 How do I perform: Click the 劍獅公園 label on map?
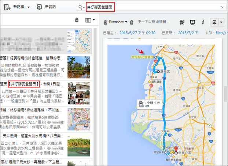185,153
